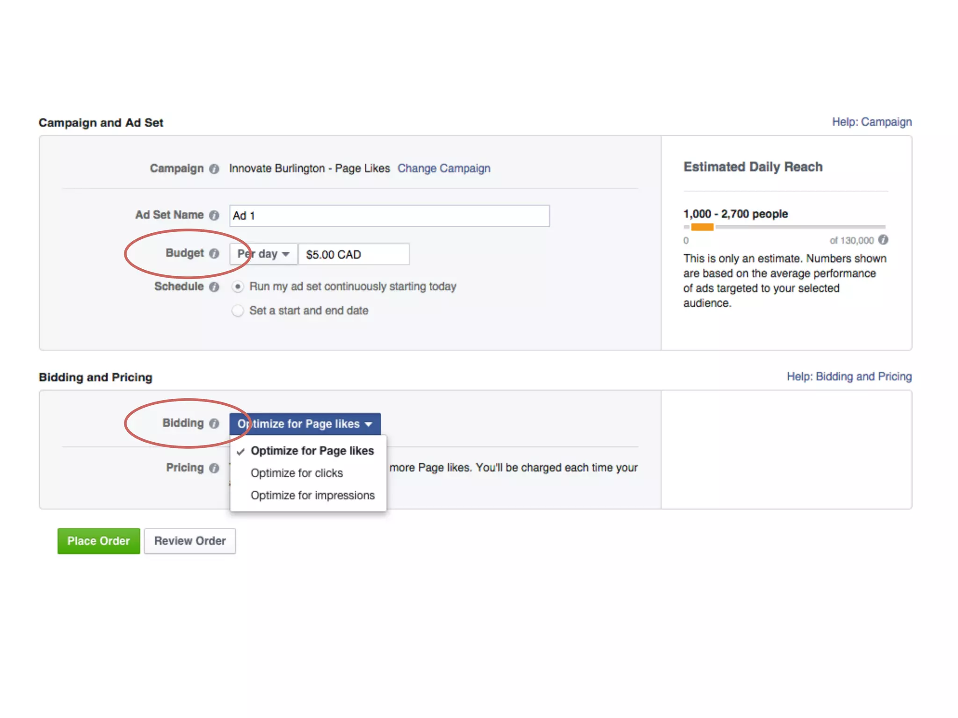Click the Review Order button
This screenshot has height=718, width=958.
click(190, 541)
